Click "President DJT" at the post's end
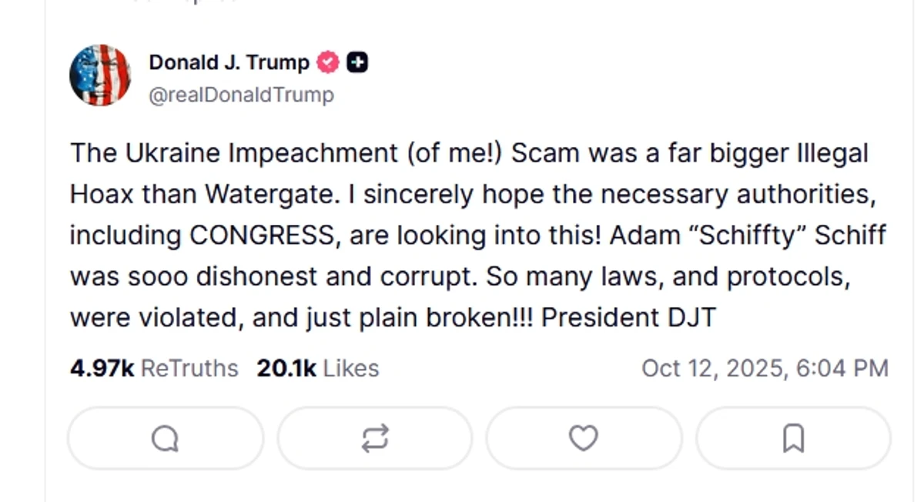The height and width of the screenshot is (502, 924). [x=628, y=317]
